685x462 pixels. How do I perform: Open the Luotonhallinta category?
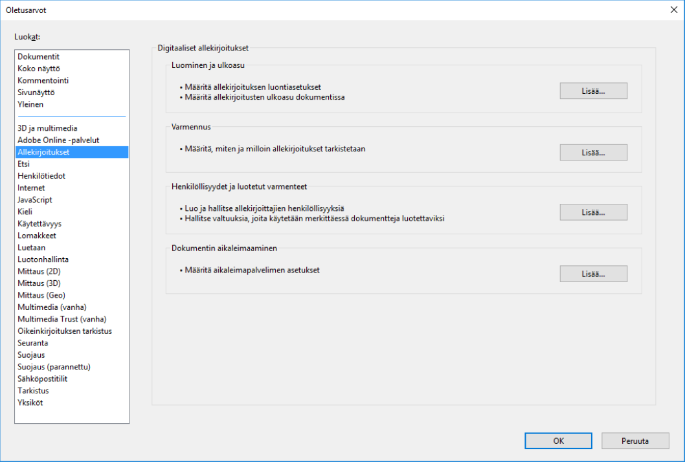(x=43, y=259)
